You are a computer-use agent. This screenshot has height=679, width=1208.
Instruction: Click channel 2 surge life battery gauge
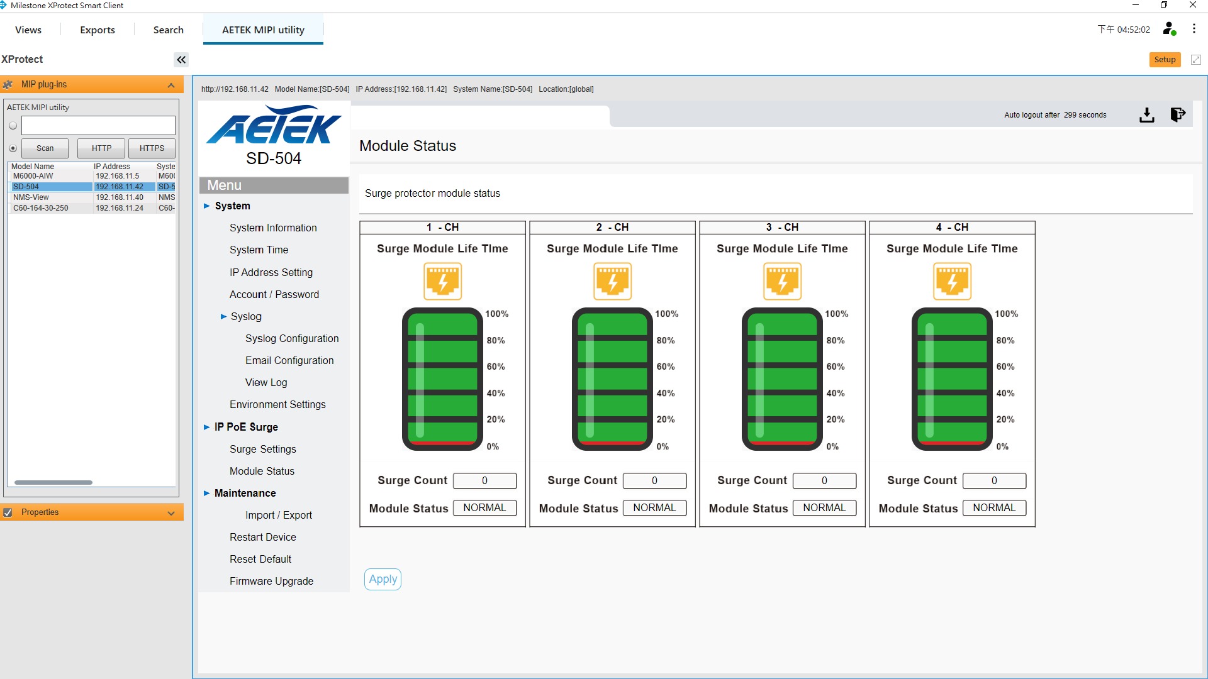coord(612,379)
